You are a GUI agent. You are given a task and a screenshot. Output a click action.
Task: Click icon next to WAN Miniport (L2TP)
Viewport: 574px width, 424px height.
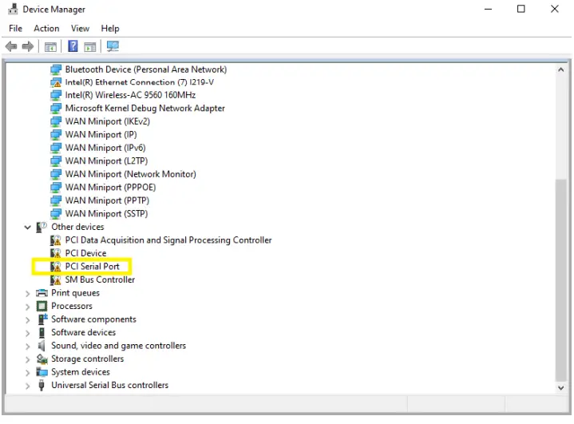tap(56, 161)
